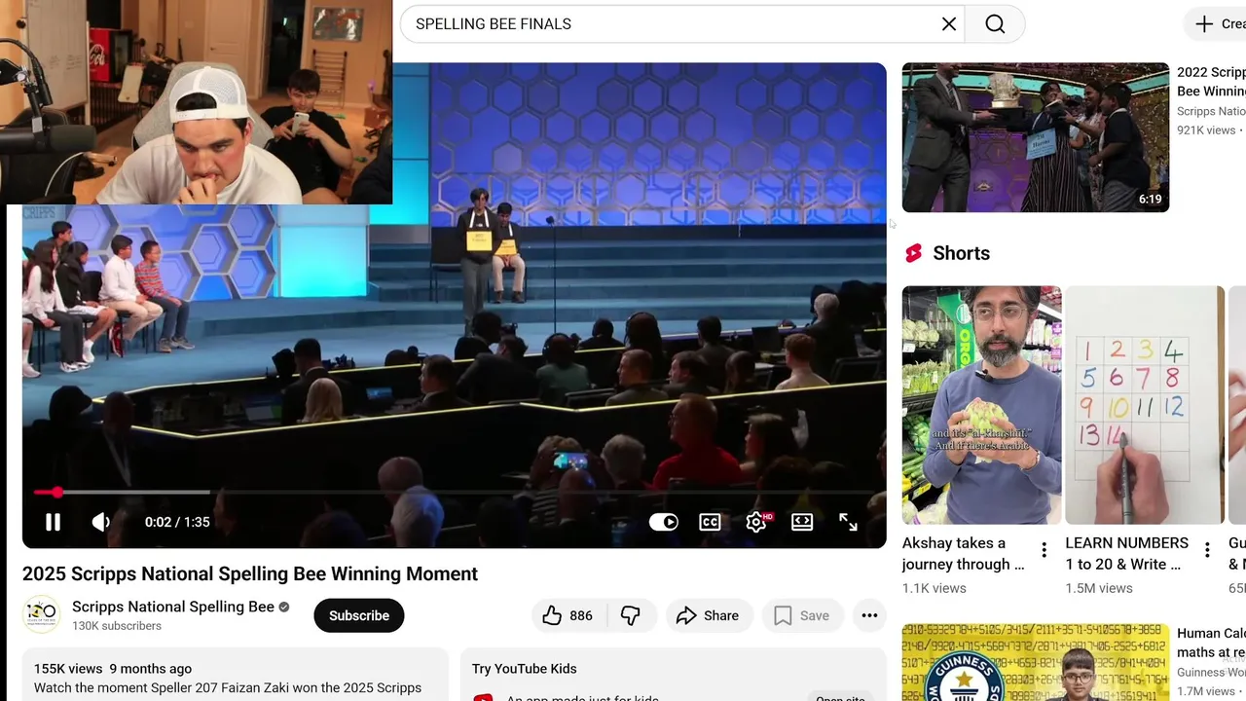Screen dimensions: 1246x701
Task: Mute the video volume
Action: [100, 522]
